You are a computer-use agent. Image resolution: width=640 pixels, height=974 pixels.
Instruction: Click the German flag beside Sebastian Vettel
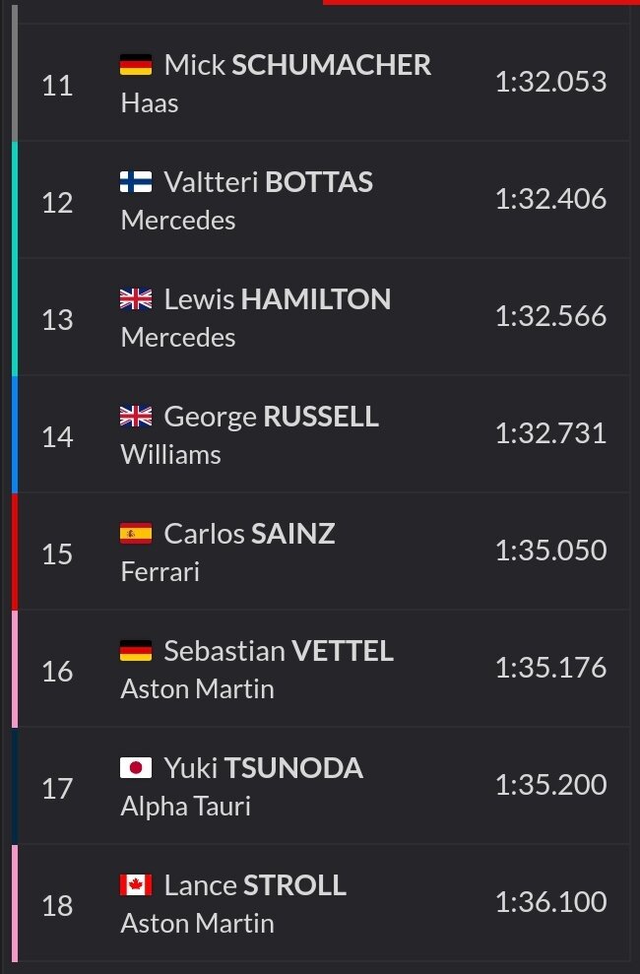[136, 650]
